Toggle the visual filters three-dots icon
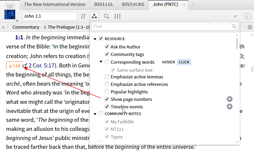Screen dimensions: 254x152 point(94,16)
